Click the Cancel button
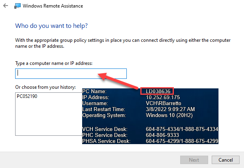This screenshot has height=168, width=244. coord(226,160)
